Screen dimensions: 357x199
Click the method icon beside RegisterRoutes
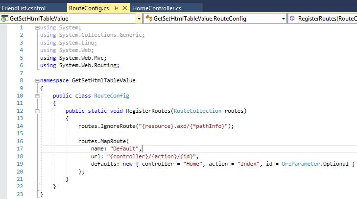pyautogui.click(x=292, y=18)
